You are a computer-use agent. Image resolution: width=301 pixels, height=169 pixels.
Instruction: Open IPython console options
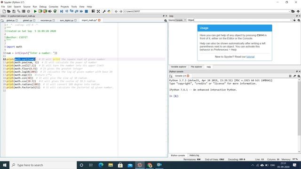tap(299, 76)
